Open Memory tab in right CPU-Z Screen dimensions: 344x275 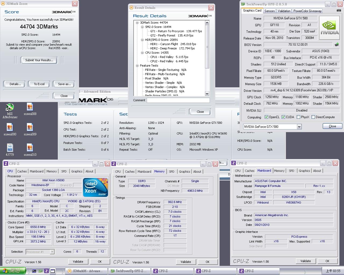tap(279, 171)
